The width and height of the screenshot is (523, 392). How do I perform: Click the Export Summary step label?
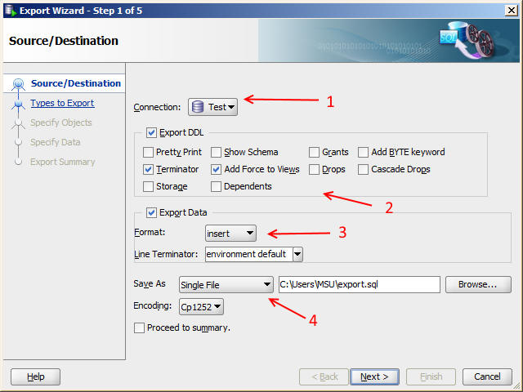(x=63, y=162)
